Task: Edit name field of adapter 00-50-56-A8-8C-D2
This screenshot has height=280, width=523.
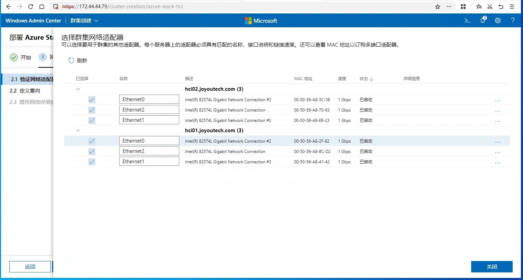Action: (x=149, y=151)
